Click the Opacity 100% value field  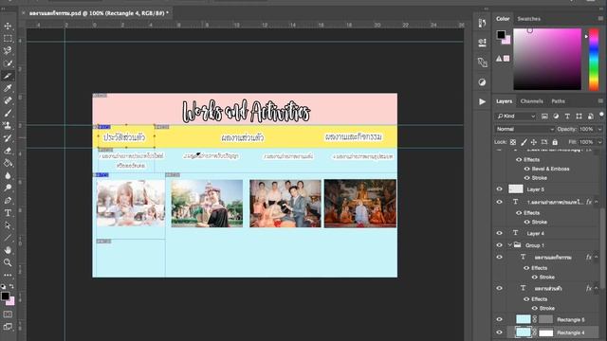(586, 129)
